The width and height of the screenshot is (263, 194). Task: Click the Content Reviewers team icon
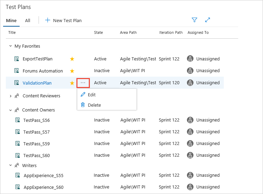click(x=17, y=96)
